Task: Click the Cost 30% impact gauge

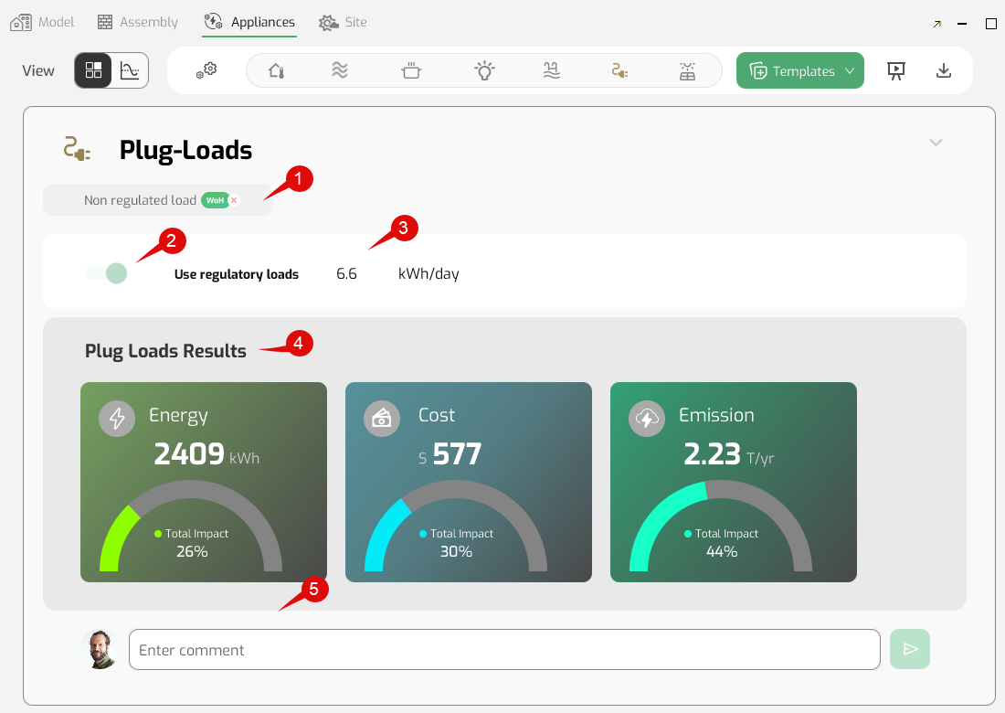Action: (456, 526)
